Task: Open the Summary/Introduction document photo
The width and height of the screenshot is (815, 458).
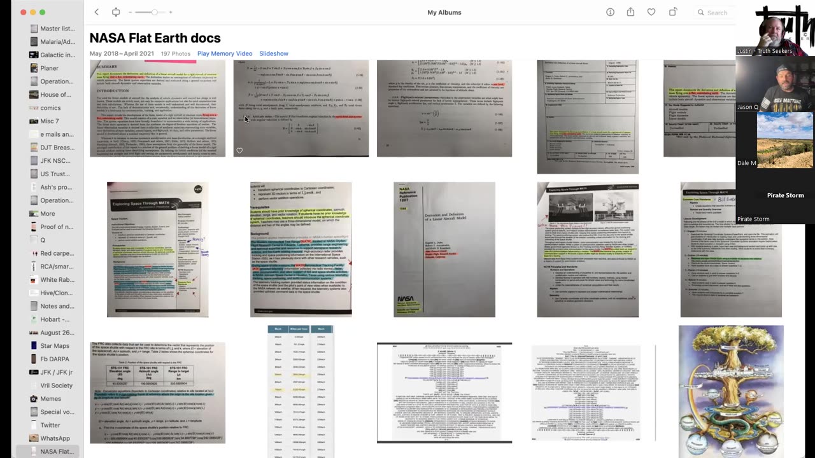Action: (157, 108)
